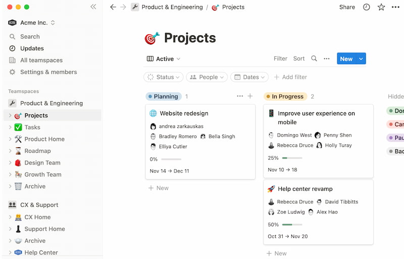Image resolution: width=404 pixels, height=259 pixels.
Task: Click the Growth Team carousel horse icon
Action: coord(18,175)
